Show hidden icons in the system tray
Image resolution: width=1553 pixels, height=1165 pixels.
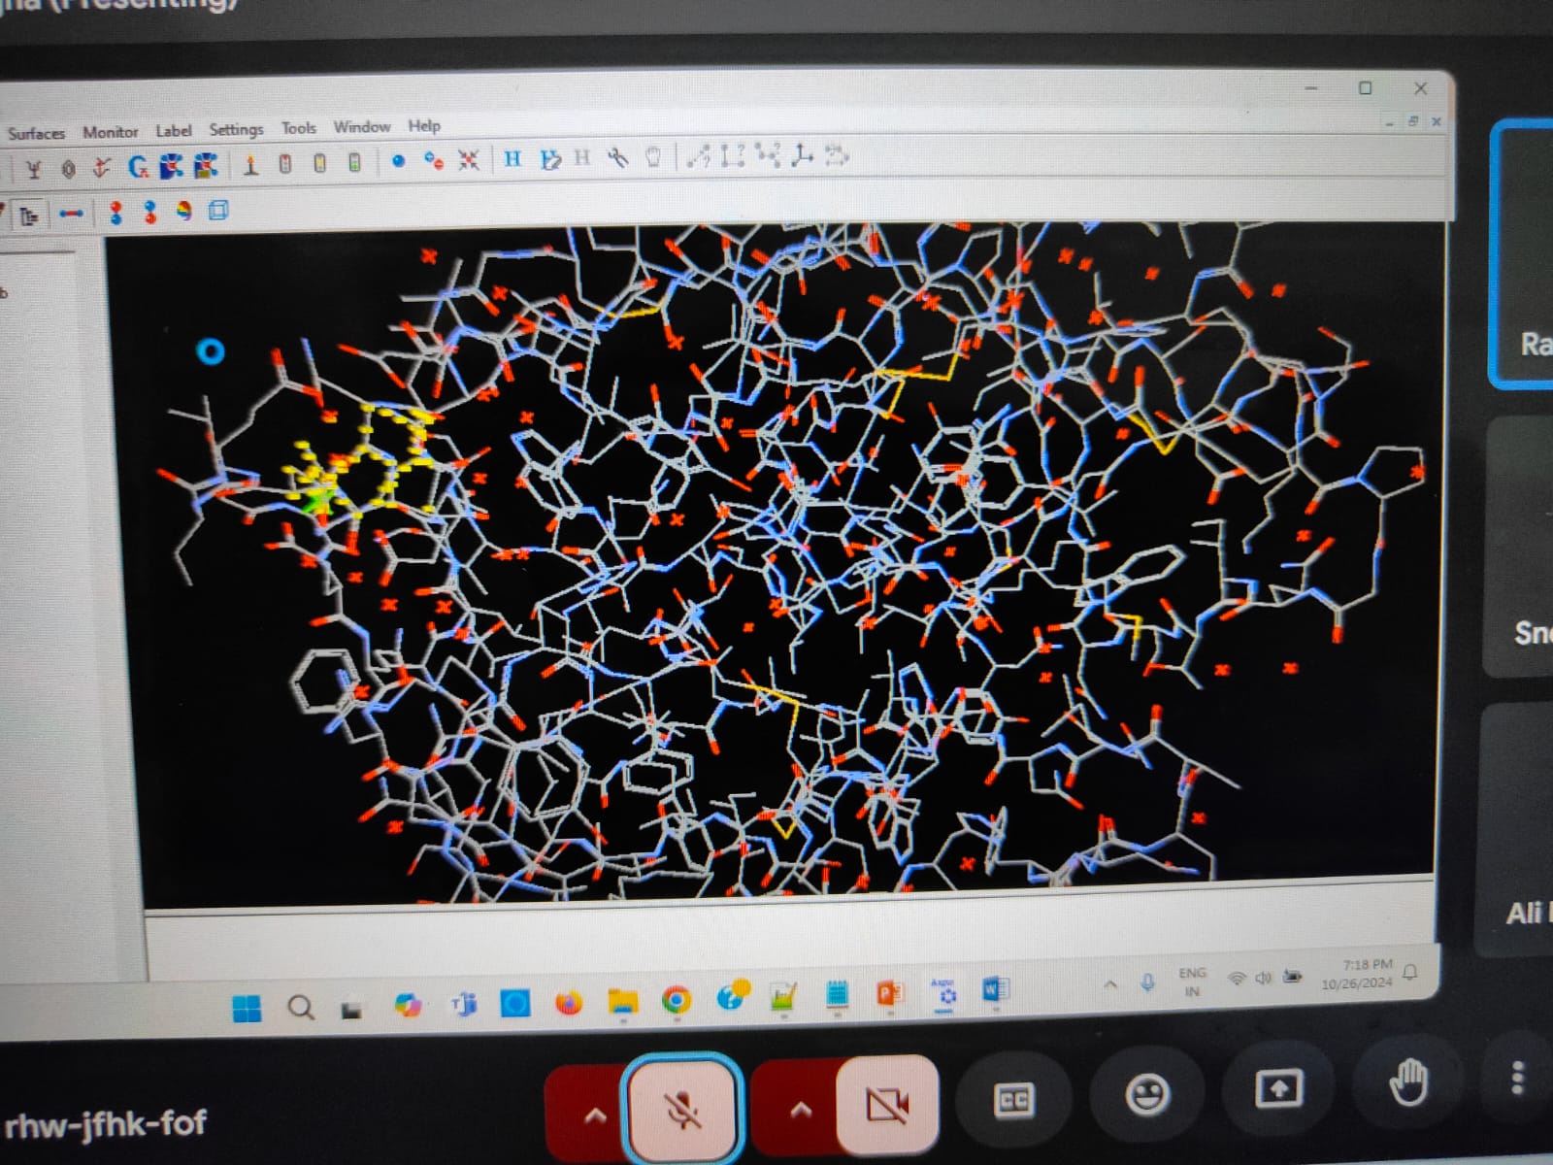1110,984
